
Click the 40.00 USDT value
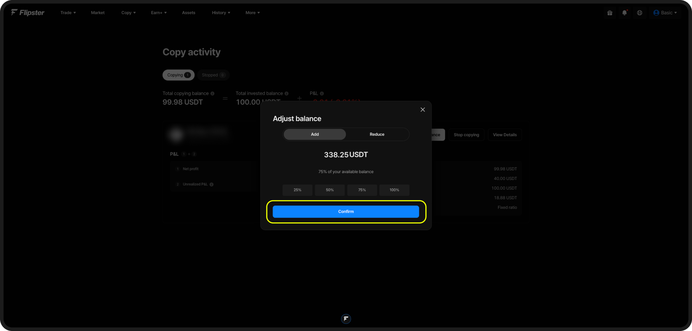point(505,179)
